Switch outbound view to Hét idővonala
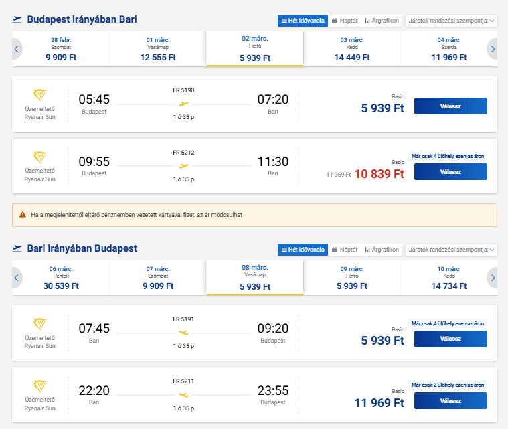Viewport: 508px width, 429px height. [x=303, y=21]
